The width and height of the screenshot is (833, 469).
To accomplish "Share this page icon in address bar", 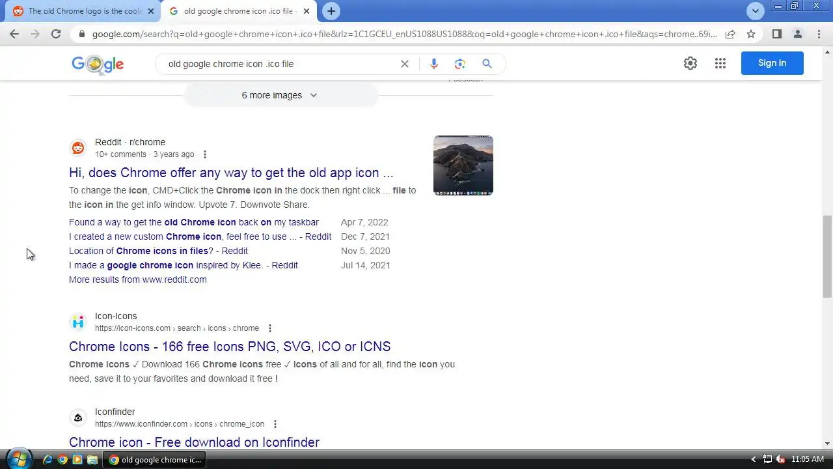I will (x=730, y=34).
